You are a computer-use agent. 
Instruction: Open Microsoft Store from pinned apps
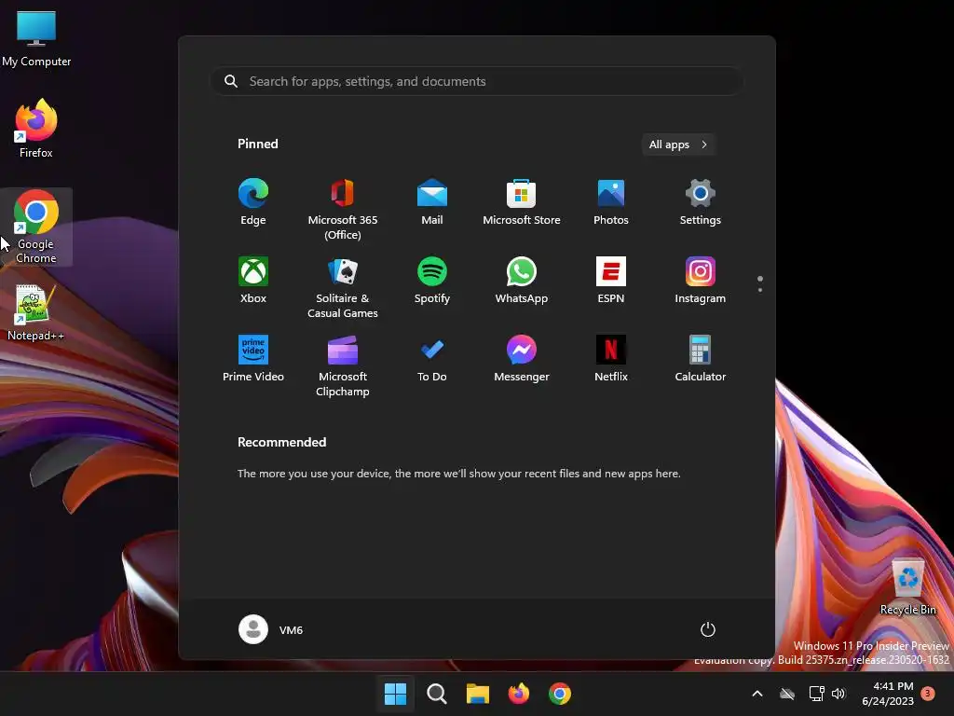point(522,202)
